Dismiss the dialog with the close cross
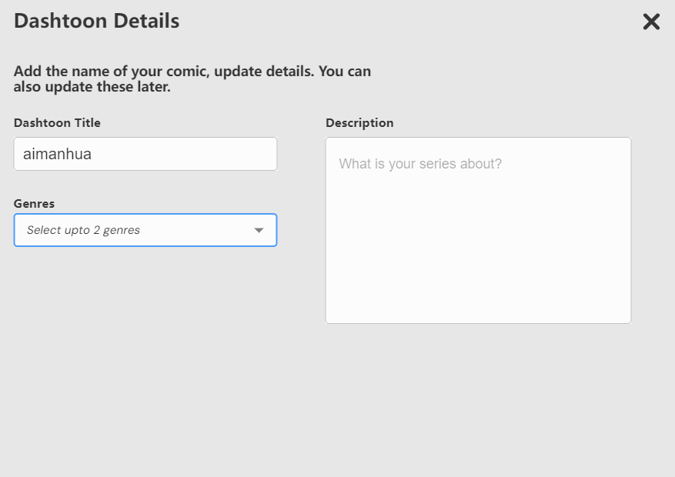The image size is (675, 477). [x=651, y=22]
